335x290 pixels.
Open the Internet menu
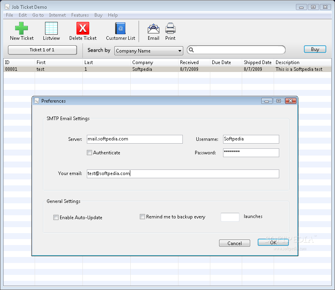coord(57,15)
